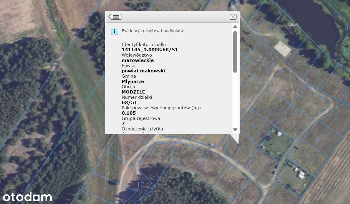Click the popup scrollbar thumb
This screenshot has height=204, width=350.
235,52
